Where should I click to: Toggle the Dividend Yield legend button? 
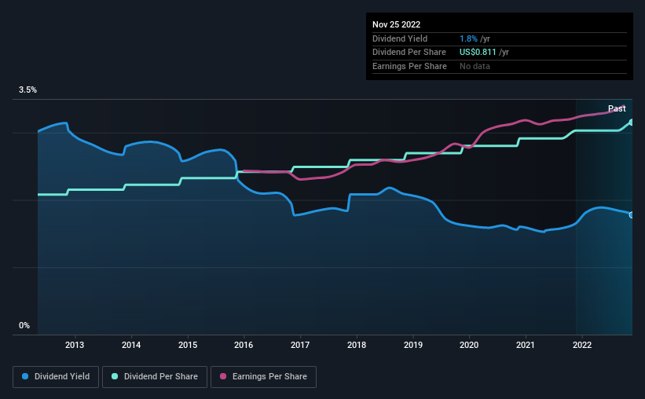(x=56, y=377)
